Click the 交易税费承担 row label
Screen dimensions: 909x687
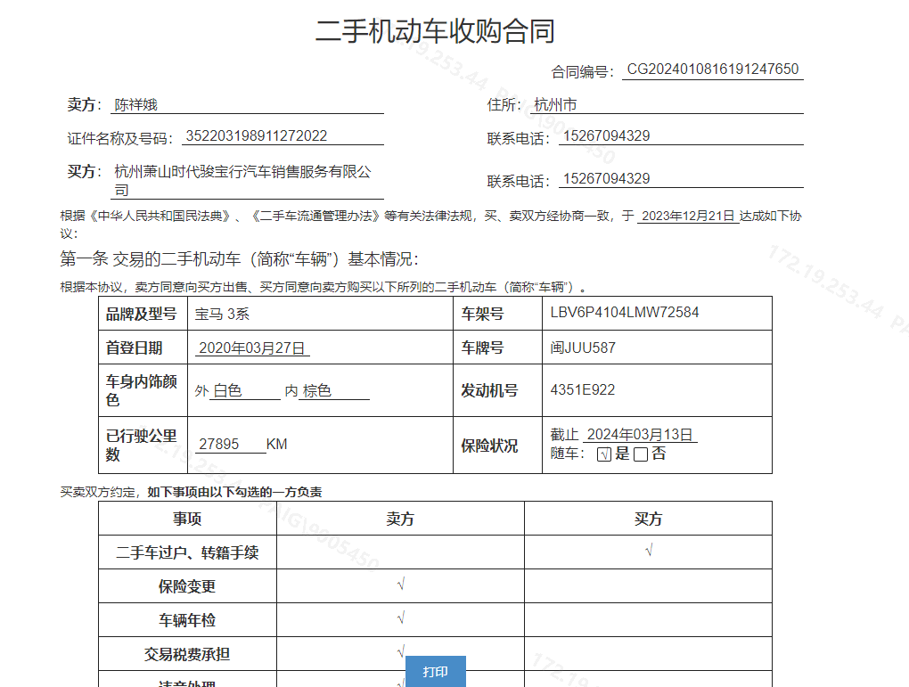tap(187, 655)
